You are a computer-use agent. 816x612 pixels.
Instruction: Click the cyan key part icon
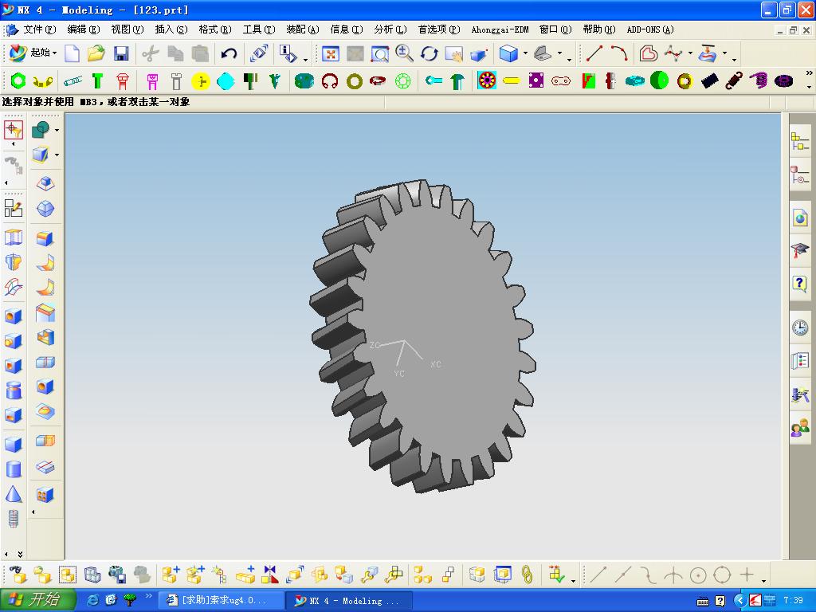point(433,80)
